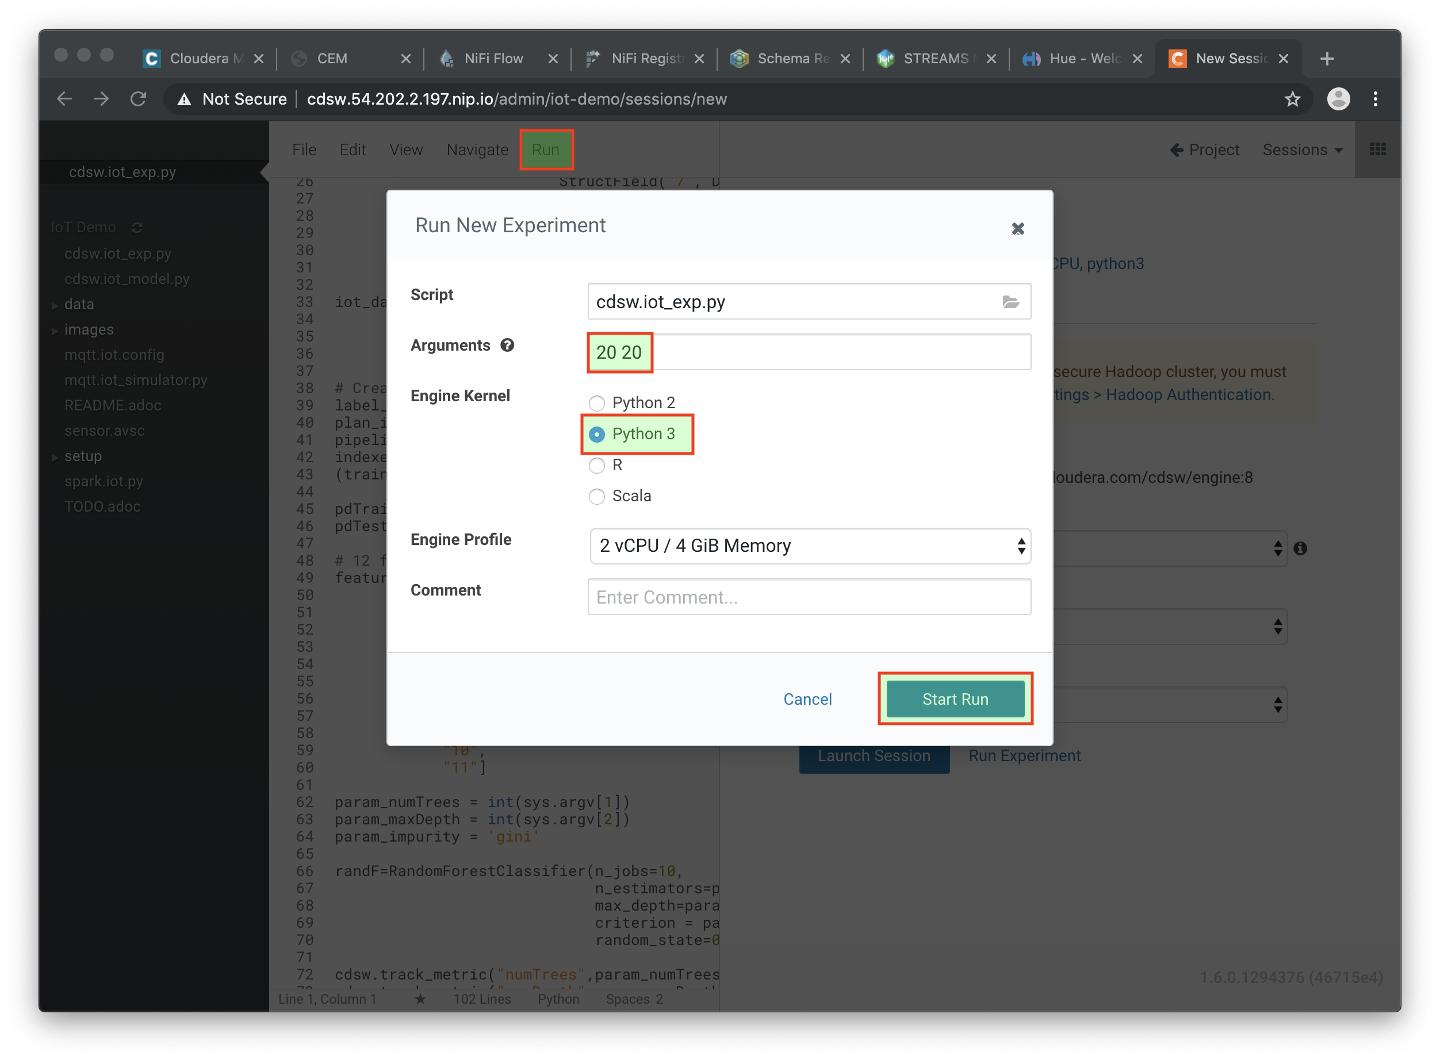Viewport: 1440px width, 1060px height.
Task: Click the browser forward arrow
Action: (101, 99)
